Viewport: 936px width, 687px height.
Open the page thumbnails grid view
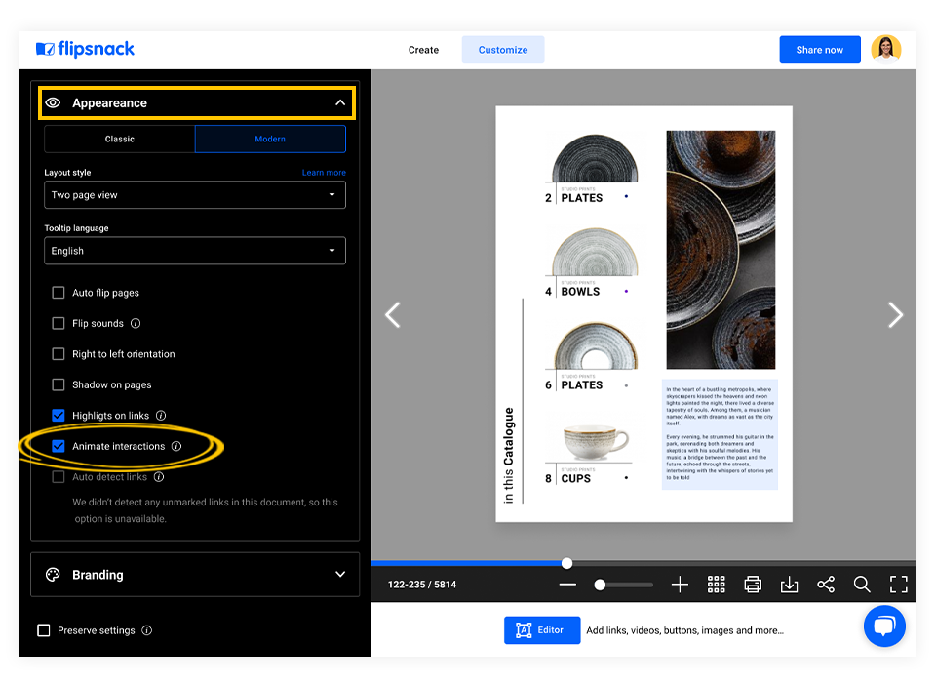pos(716,584)
